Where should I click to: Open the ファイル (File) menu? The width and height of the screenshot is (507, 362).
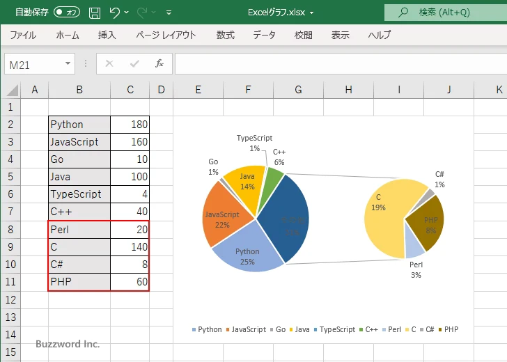click(23, 35)
